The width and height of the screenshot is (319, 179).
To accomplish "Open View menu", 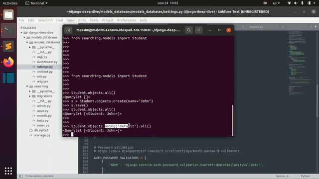I will [x=70, y=20].
